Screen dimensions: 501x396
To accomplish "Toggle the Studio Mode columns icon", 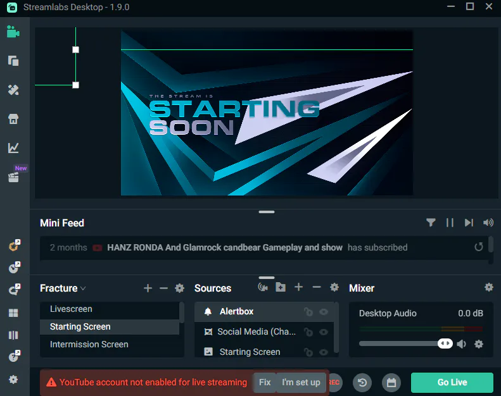I will pos(13,335).
